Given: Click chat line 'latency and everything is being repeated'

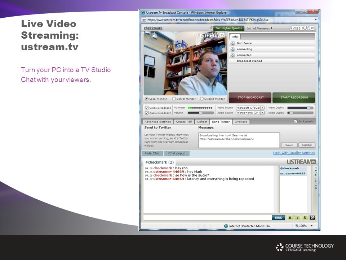Looking at the screenshot, I should [x=221, y=179].
